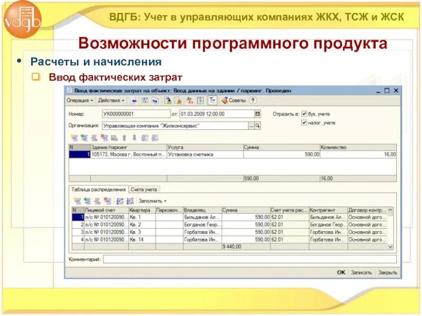
Task: Click the Номер field УК000000001
Action: (x=136, y=114)
